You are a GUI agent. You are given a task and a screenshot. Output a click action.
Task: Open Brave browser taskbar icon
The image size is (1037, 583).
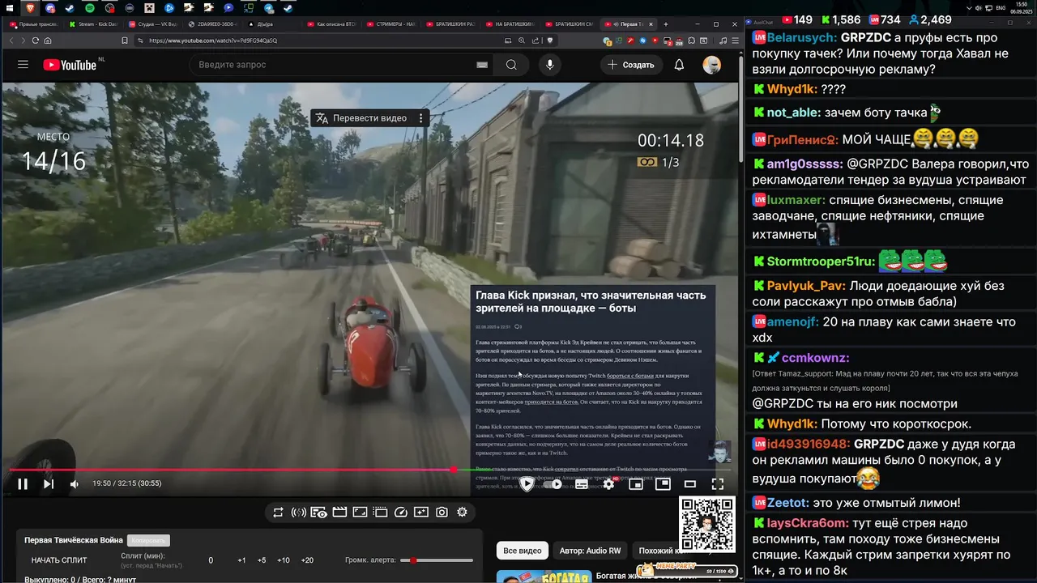(x=29, y=7)
